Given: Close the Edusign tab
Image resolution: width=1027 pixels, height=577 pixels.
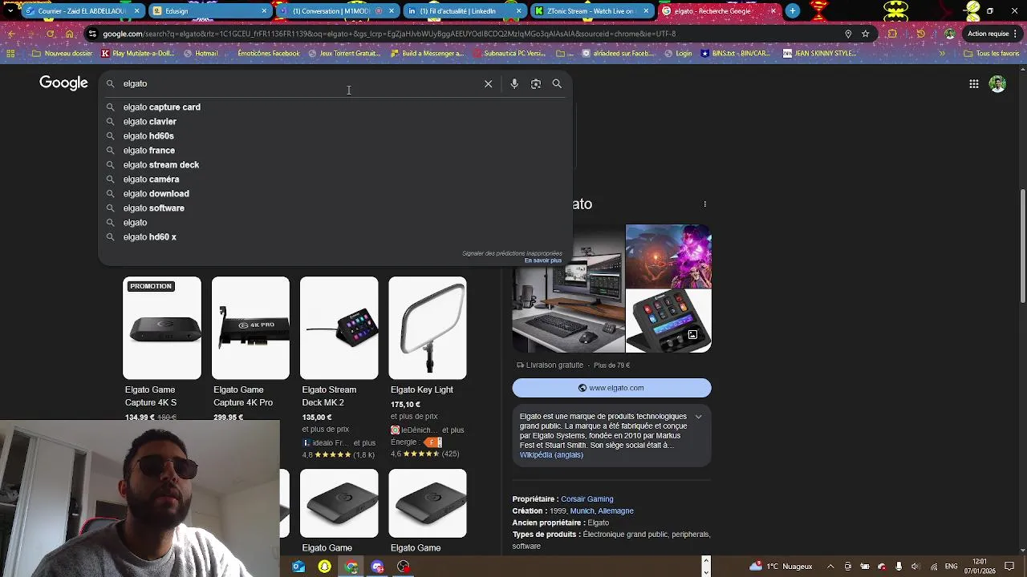Looking at the screenshot, I should 264,11.
